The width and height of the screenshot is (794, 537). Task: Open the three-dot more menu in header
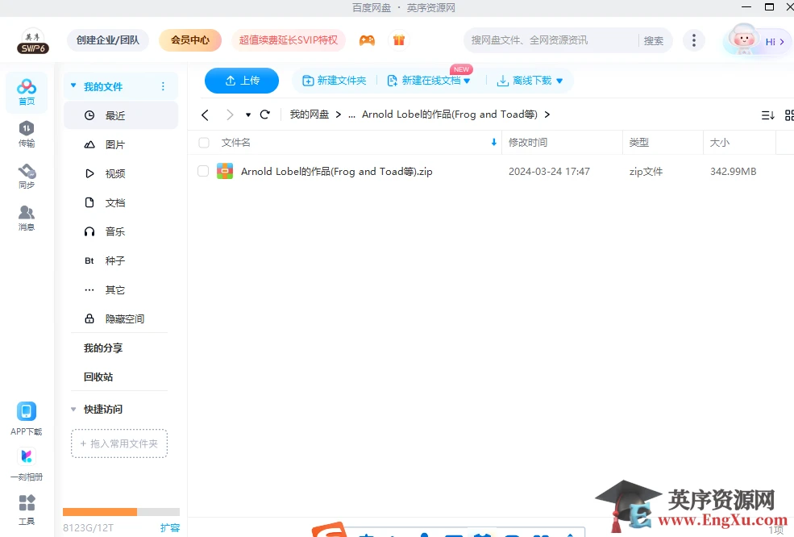[694, 40]
